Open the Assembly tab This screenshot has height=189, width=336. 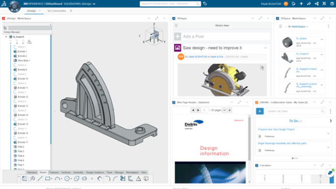[78, 172]
